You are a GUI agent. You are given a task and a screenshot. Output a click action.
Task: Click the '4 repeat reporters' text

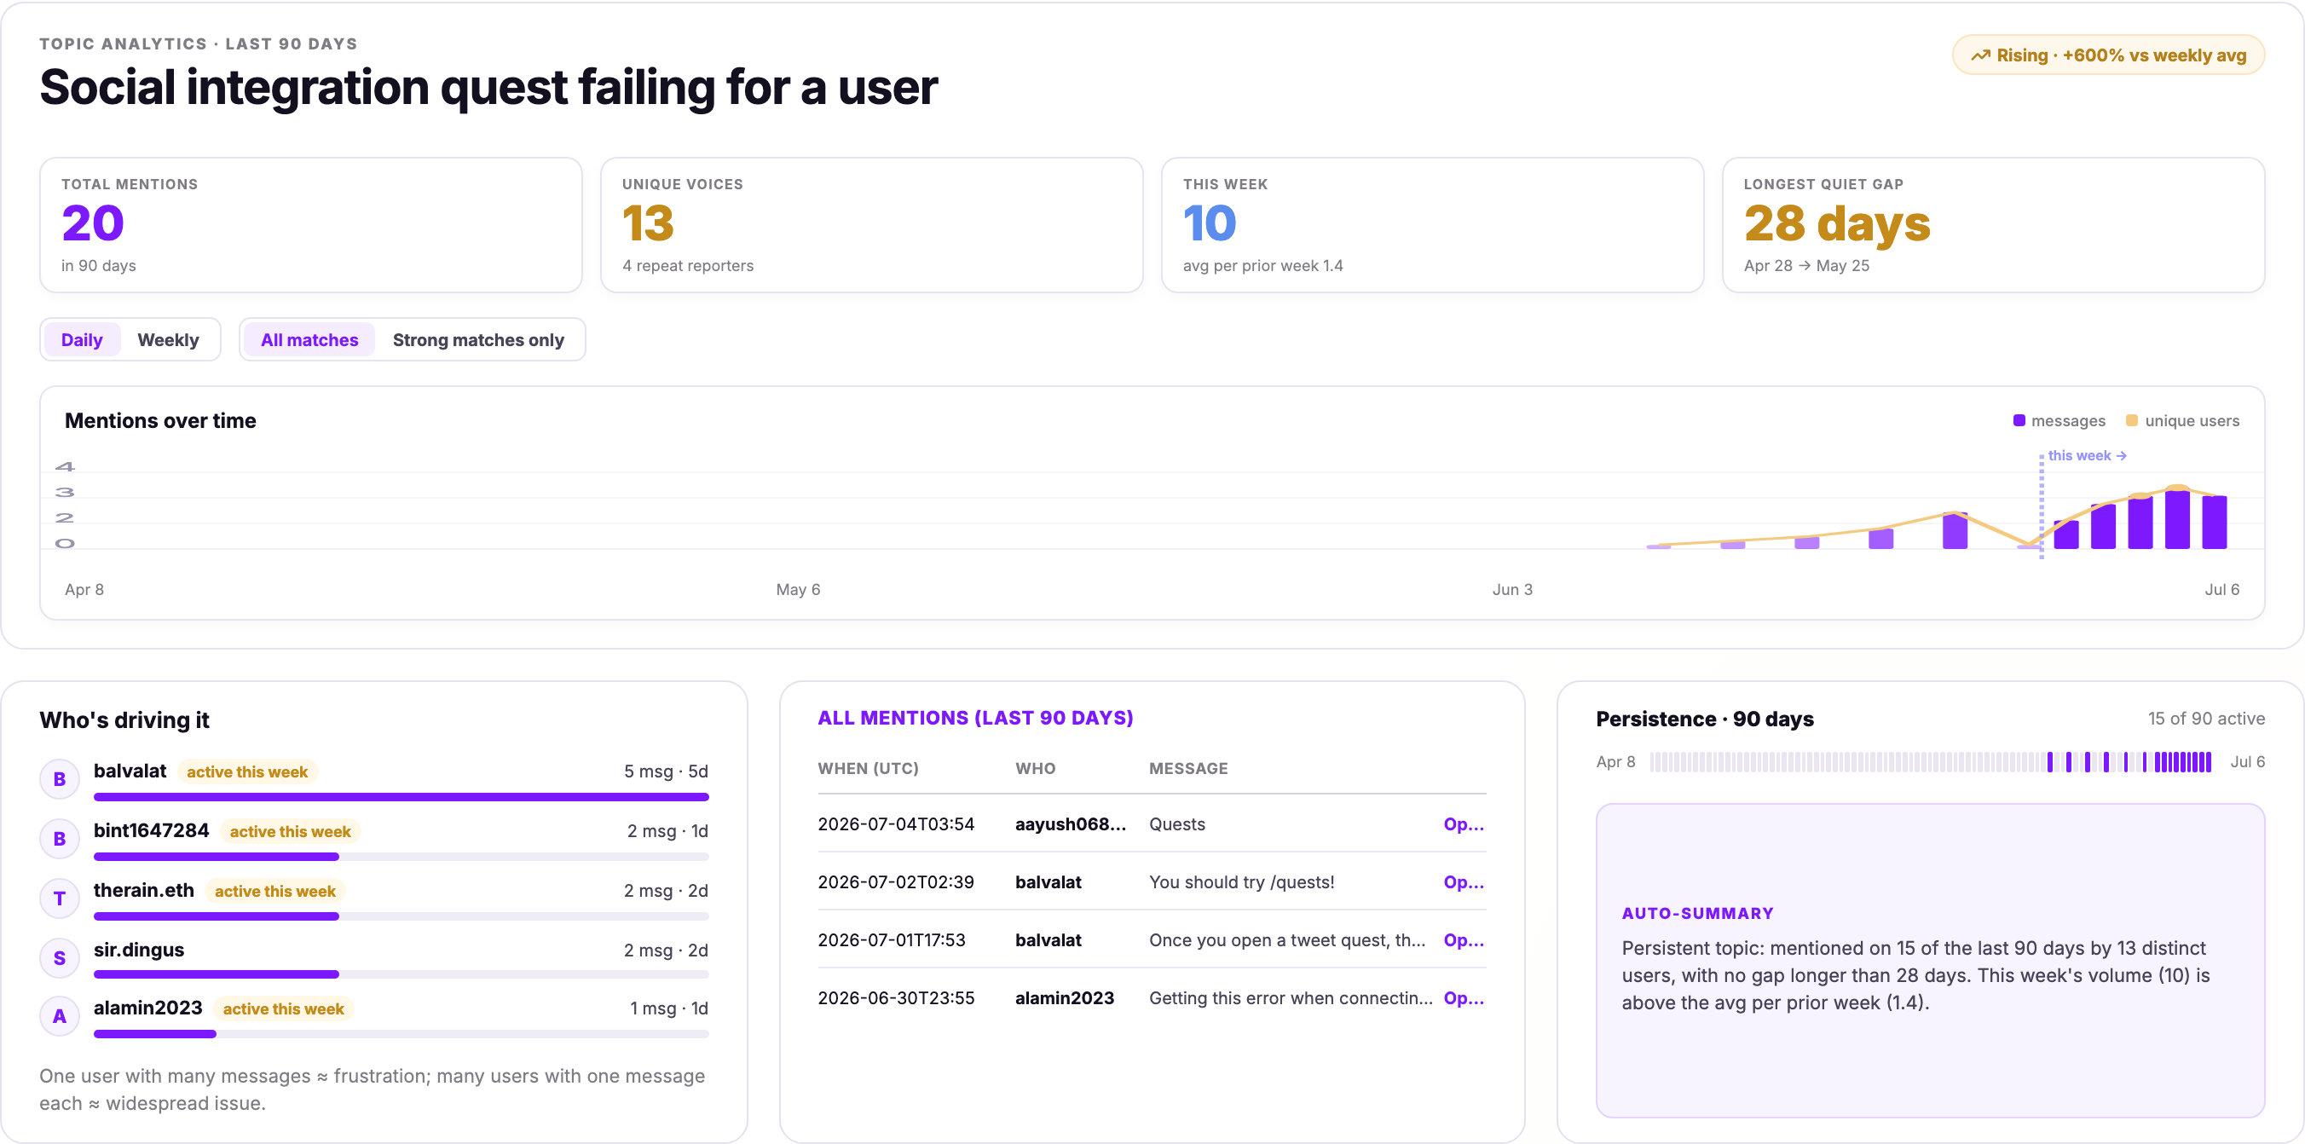687,266
